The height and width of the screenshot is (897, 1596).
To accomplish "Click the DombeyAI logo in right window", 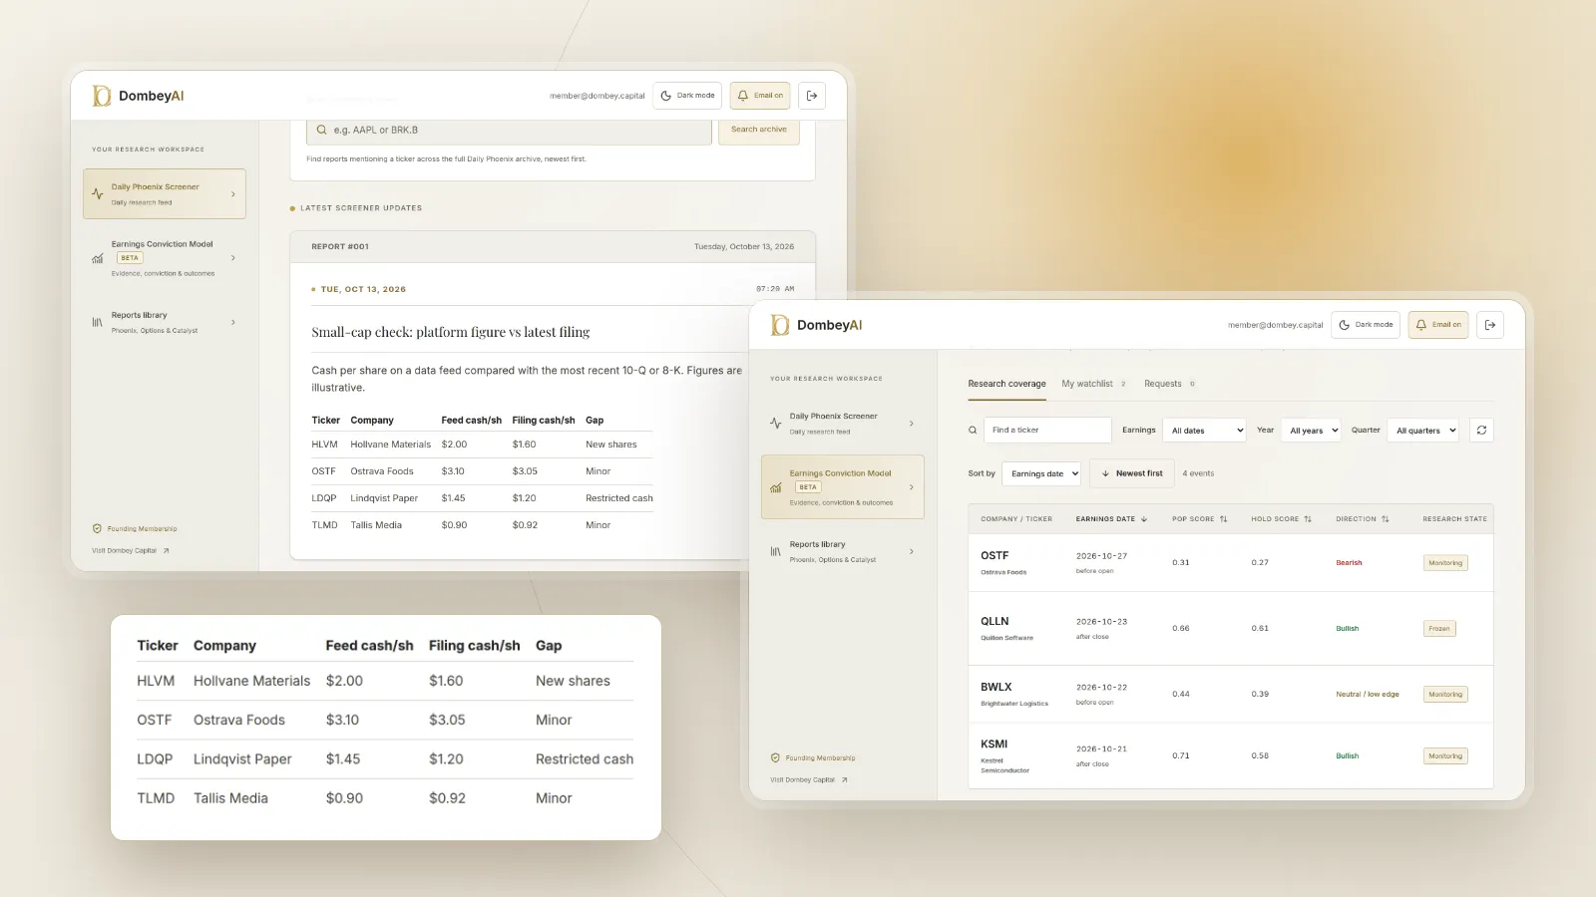I will click(816, 325).
